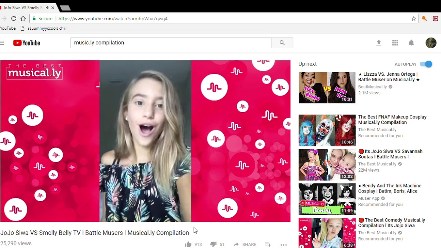Click title The Best FNAF Makeup Cosplay
Image resolution: width=441 pixels, height=248 pixels.
pos(392,120)
